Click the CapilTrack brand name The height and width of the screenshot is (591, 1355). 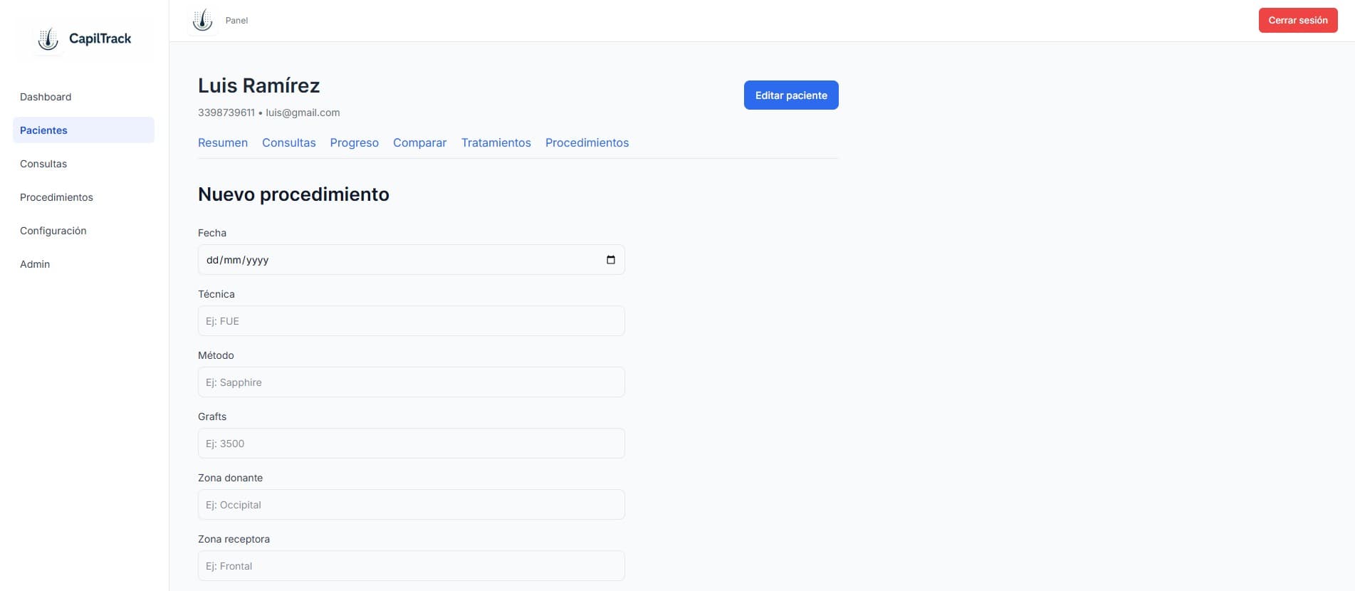(100, 38)
